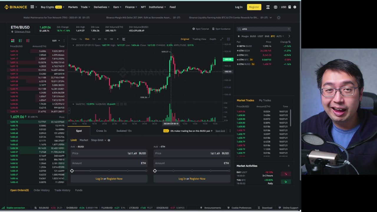Open Markets in top navigation
The width and height of the screenshot is (377, 212).
click(73, 7)
